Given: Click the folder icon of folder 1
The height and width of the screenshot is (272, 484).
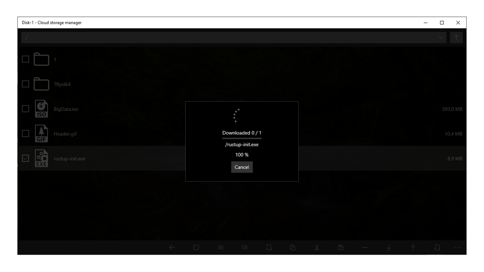Looking at the screenshot, I should (x=41, y=59).
